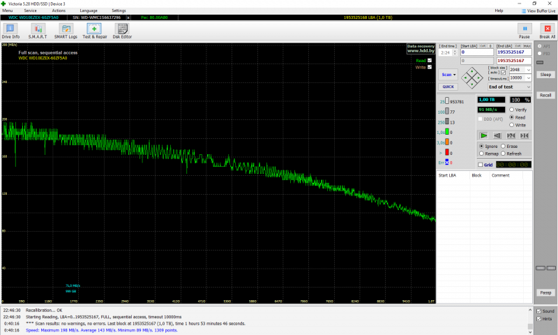Click the Break All icon
The width and height of the screenshot is (558, 335).
tap(547, 29)
